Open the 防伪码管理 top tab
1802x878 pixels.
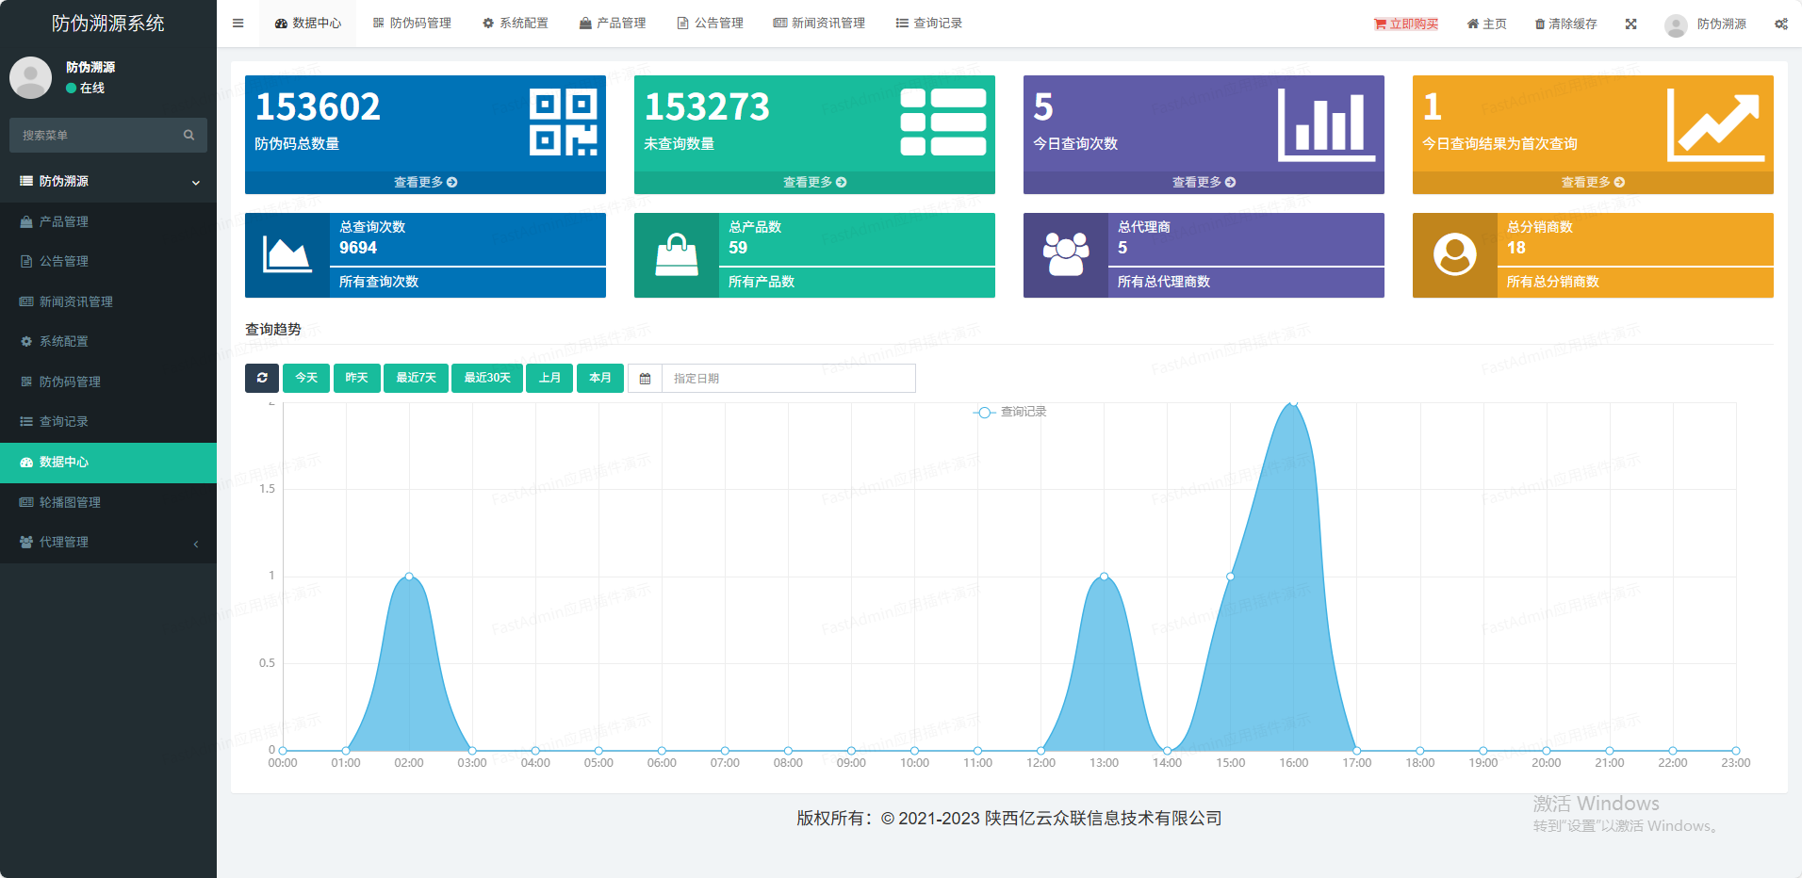coord(412,24)
